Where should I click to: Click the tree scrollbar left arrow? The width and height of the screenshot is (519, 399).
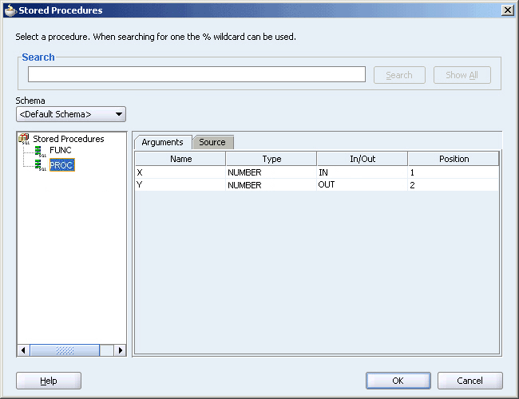click(23, 350)
